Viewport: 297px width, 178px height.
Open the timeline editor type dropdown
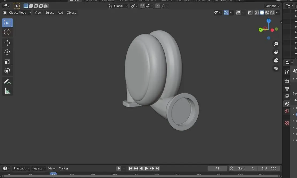6,168
